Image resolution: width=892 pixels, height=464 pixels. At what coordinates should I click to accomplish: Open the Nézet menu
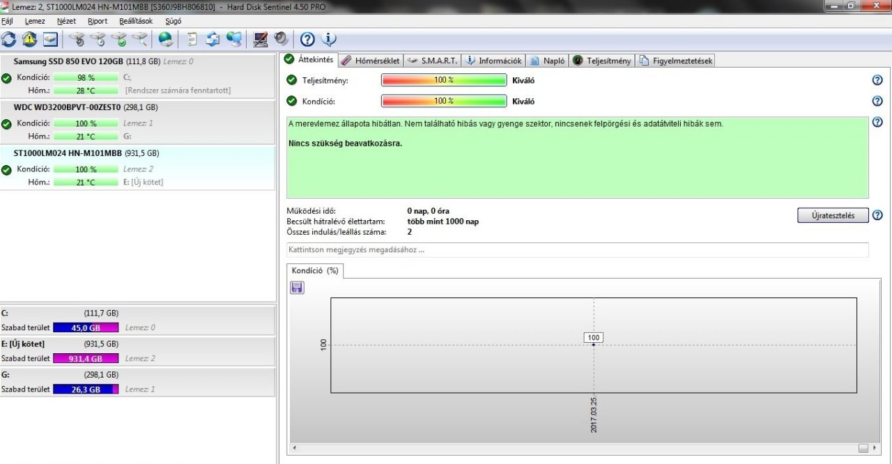[66, 21]
